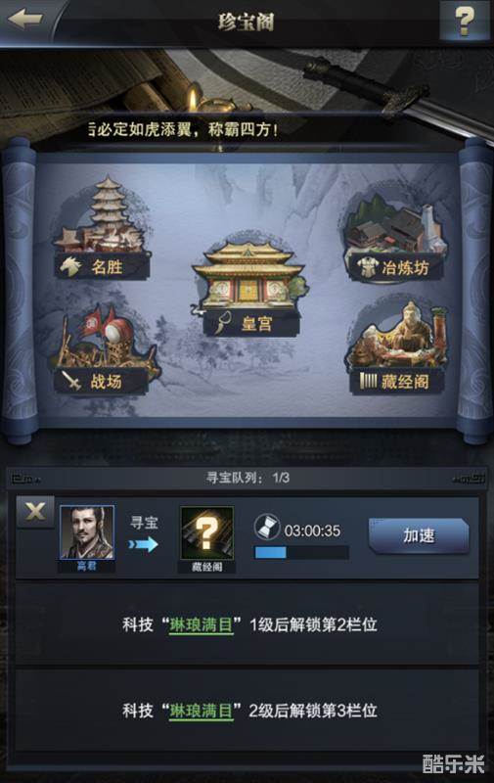Select the 藏经阁 library location

point(397,349)
